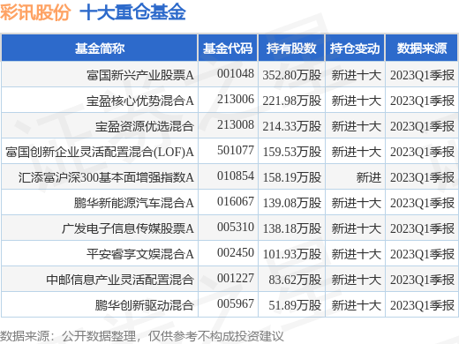Click the 159.53万股 holdings cell
This screenshot has width=459, height=344.
[292, 152]
